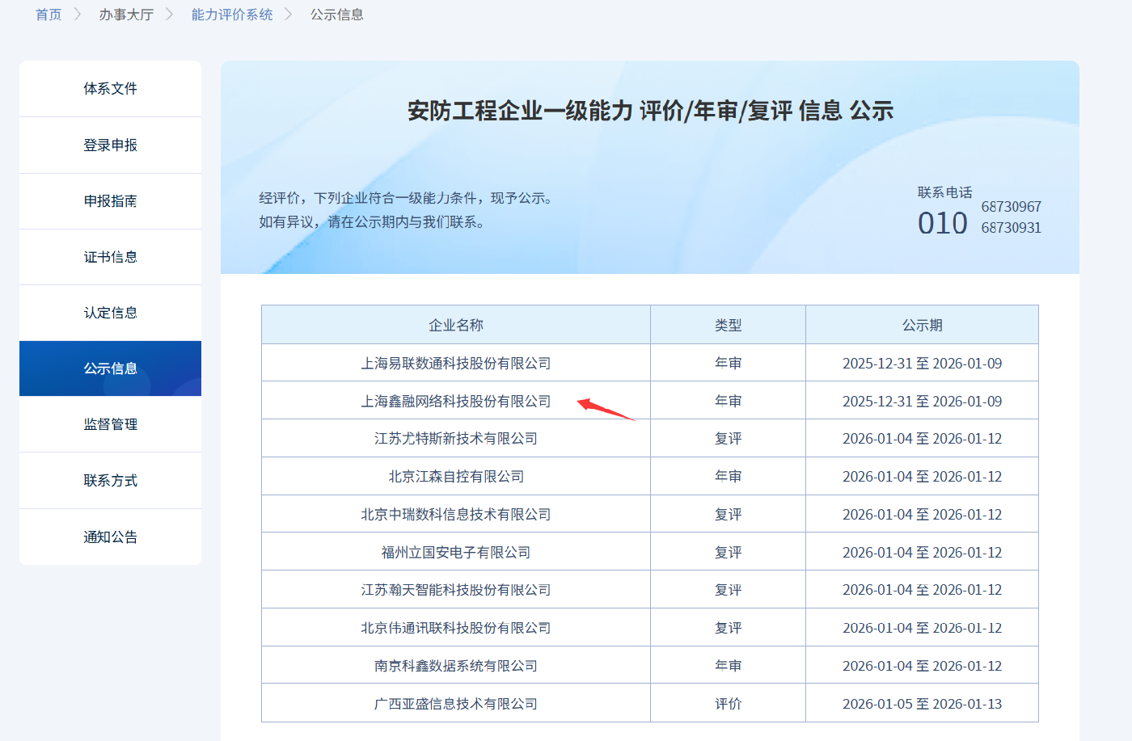Open 认定信息 in the left menu
This screenshot has width=1132, height=741.
pos(109,312)
